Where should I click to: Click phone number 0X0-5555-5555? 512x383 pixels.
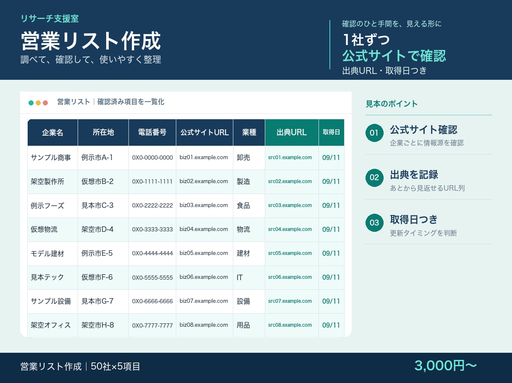click(x=152, y=278)
